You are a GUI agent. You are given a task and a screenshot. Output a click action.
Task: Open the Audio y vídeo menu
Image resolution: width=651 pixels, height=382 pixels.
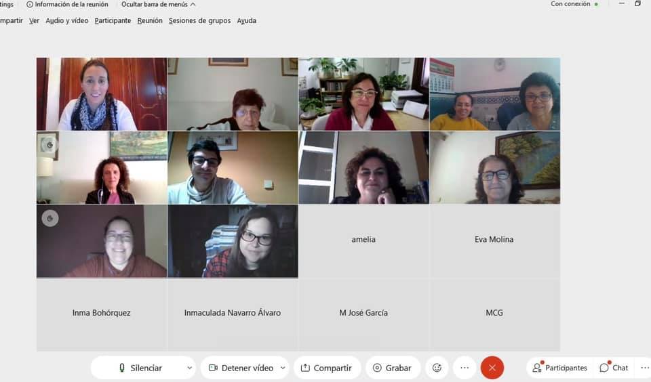pyautogui.click(x=67, y=20)
